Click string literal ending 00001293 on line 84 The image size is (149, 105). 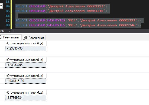pos(76,6)
